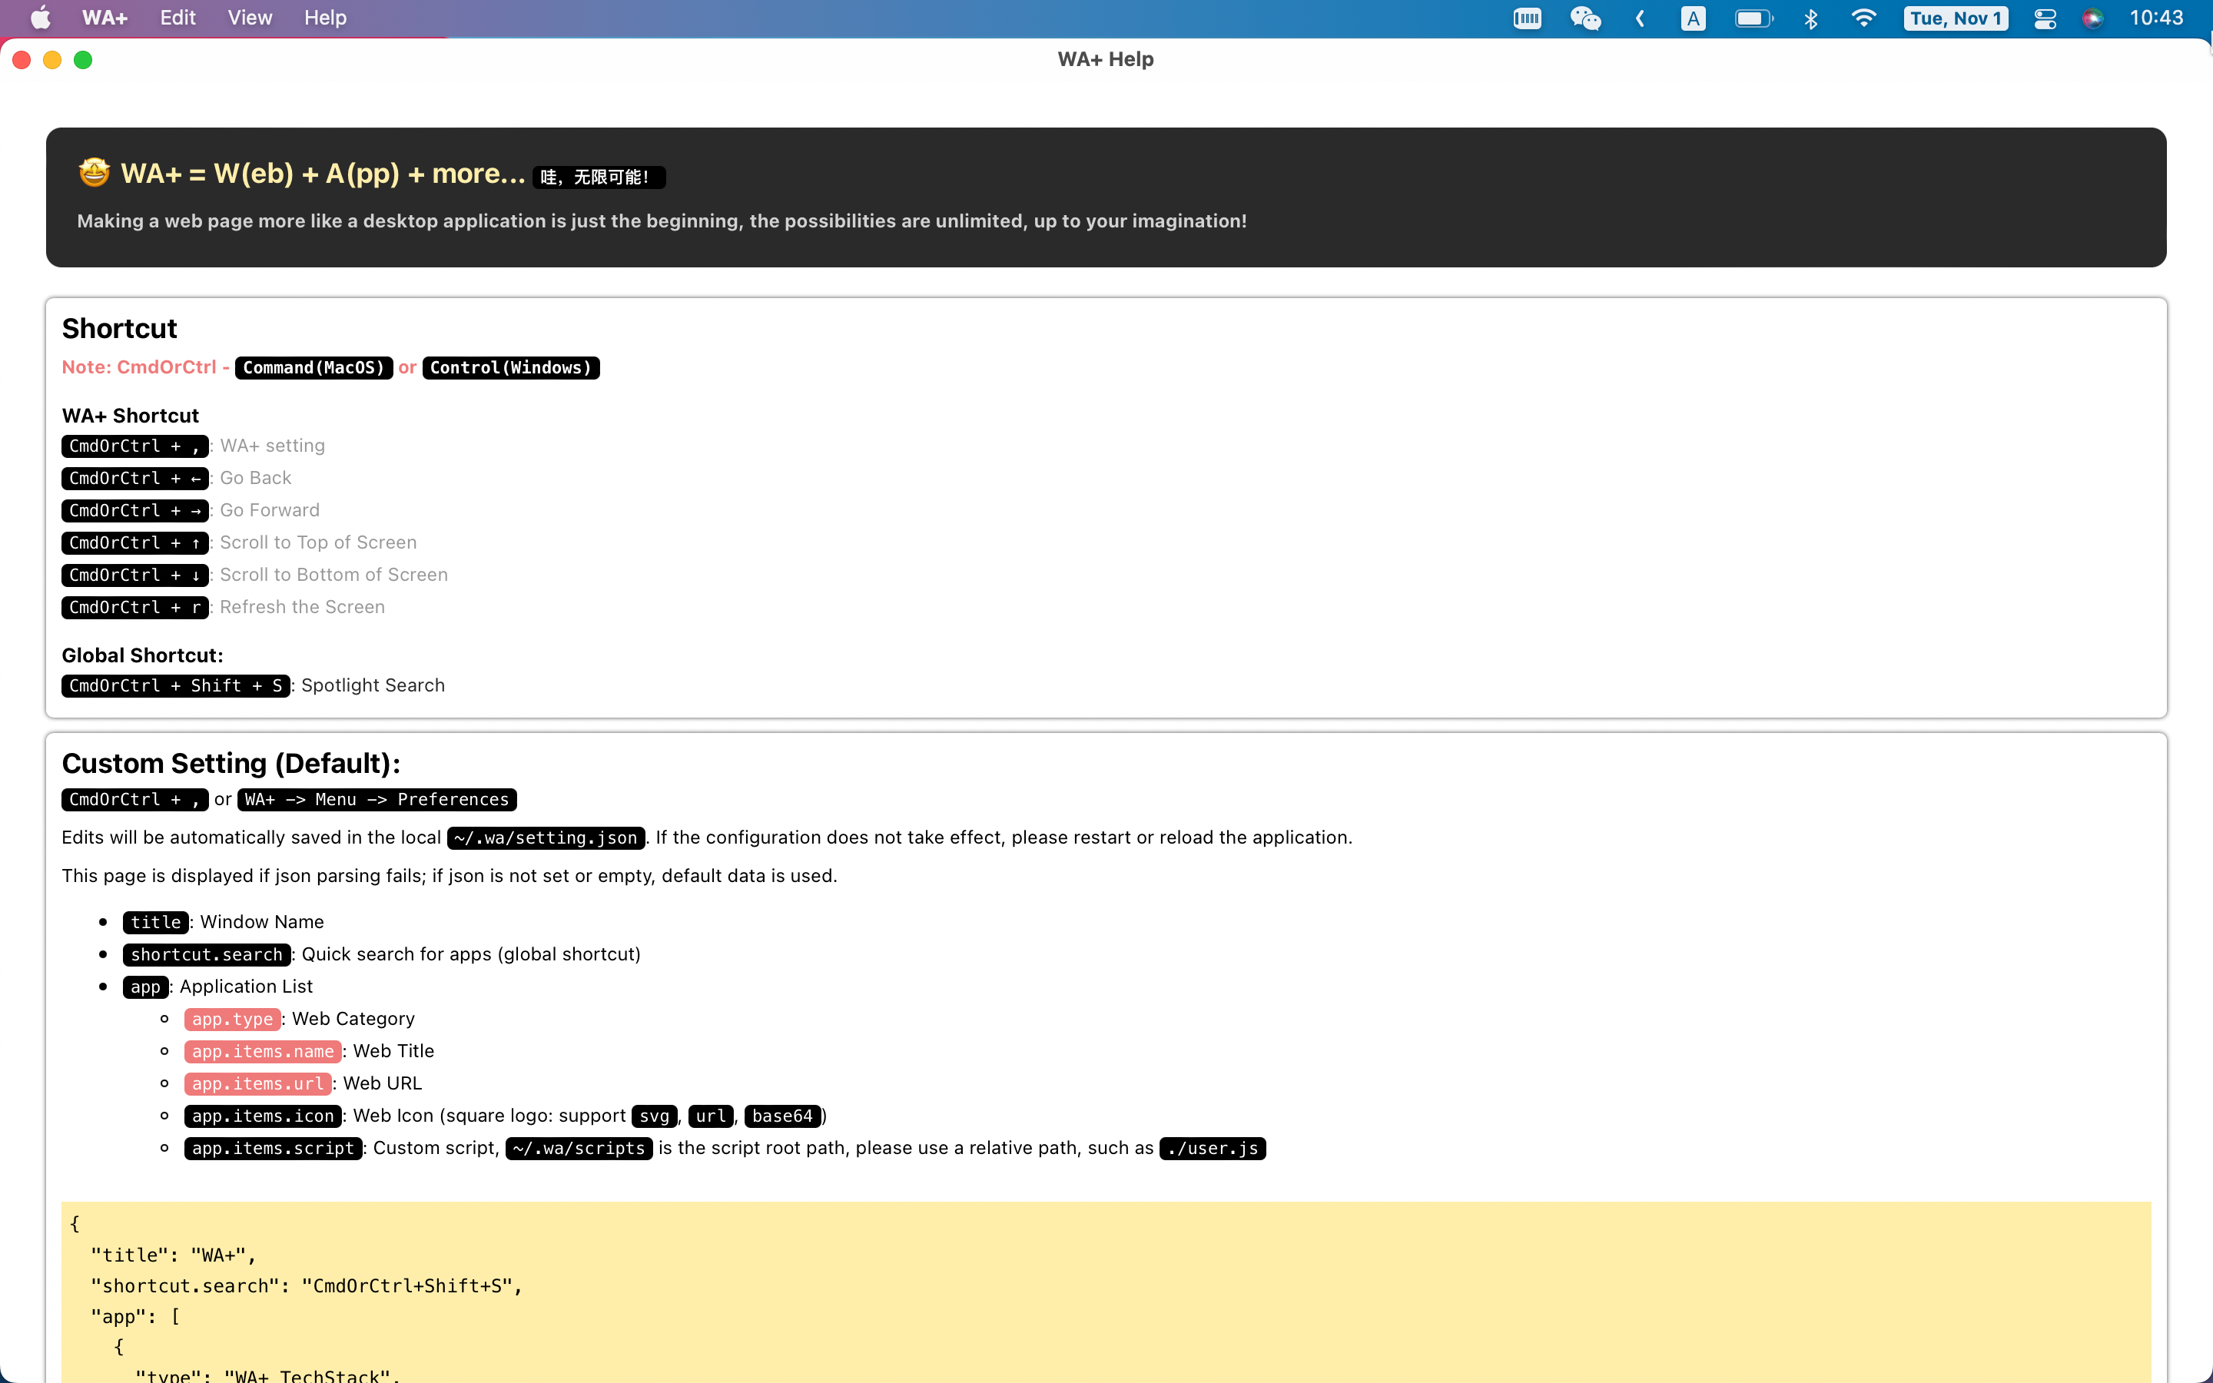Click the input source A icon
This screenshot has width=2213, height=1383.
pyautogui.click(x=1693, y=18)
